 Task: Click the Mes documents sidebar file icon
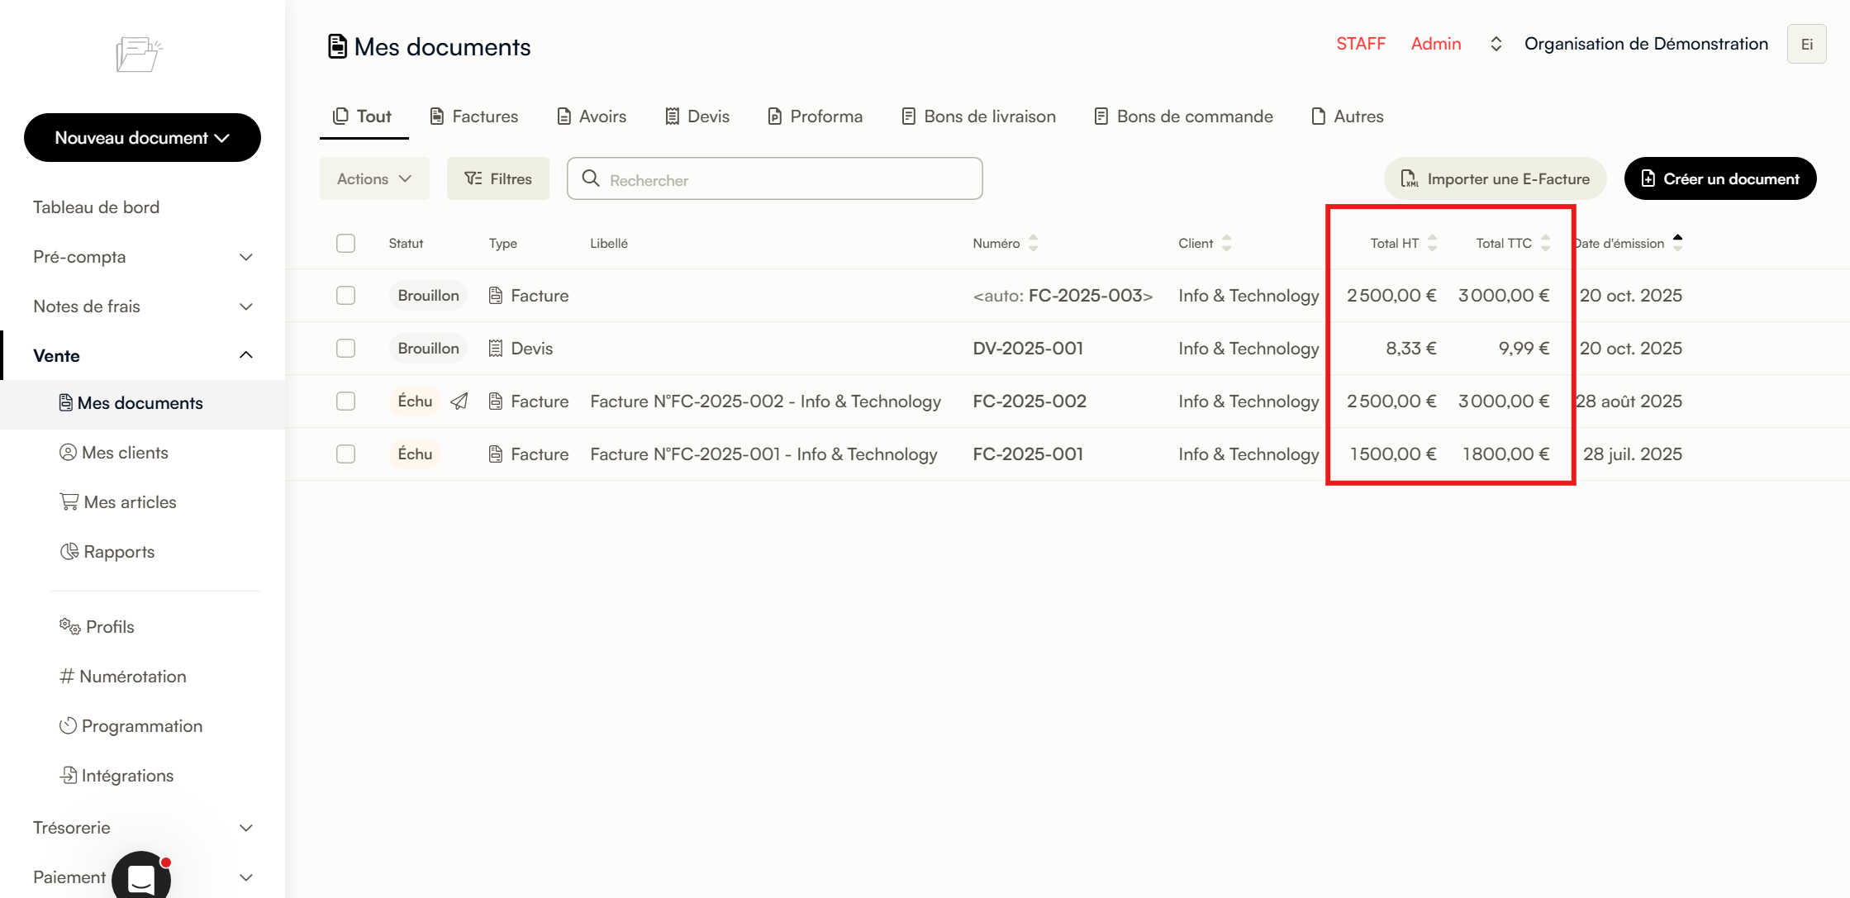[x=66, y=402]
